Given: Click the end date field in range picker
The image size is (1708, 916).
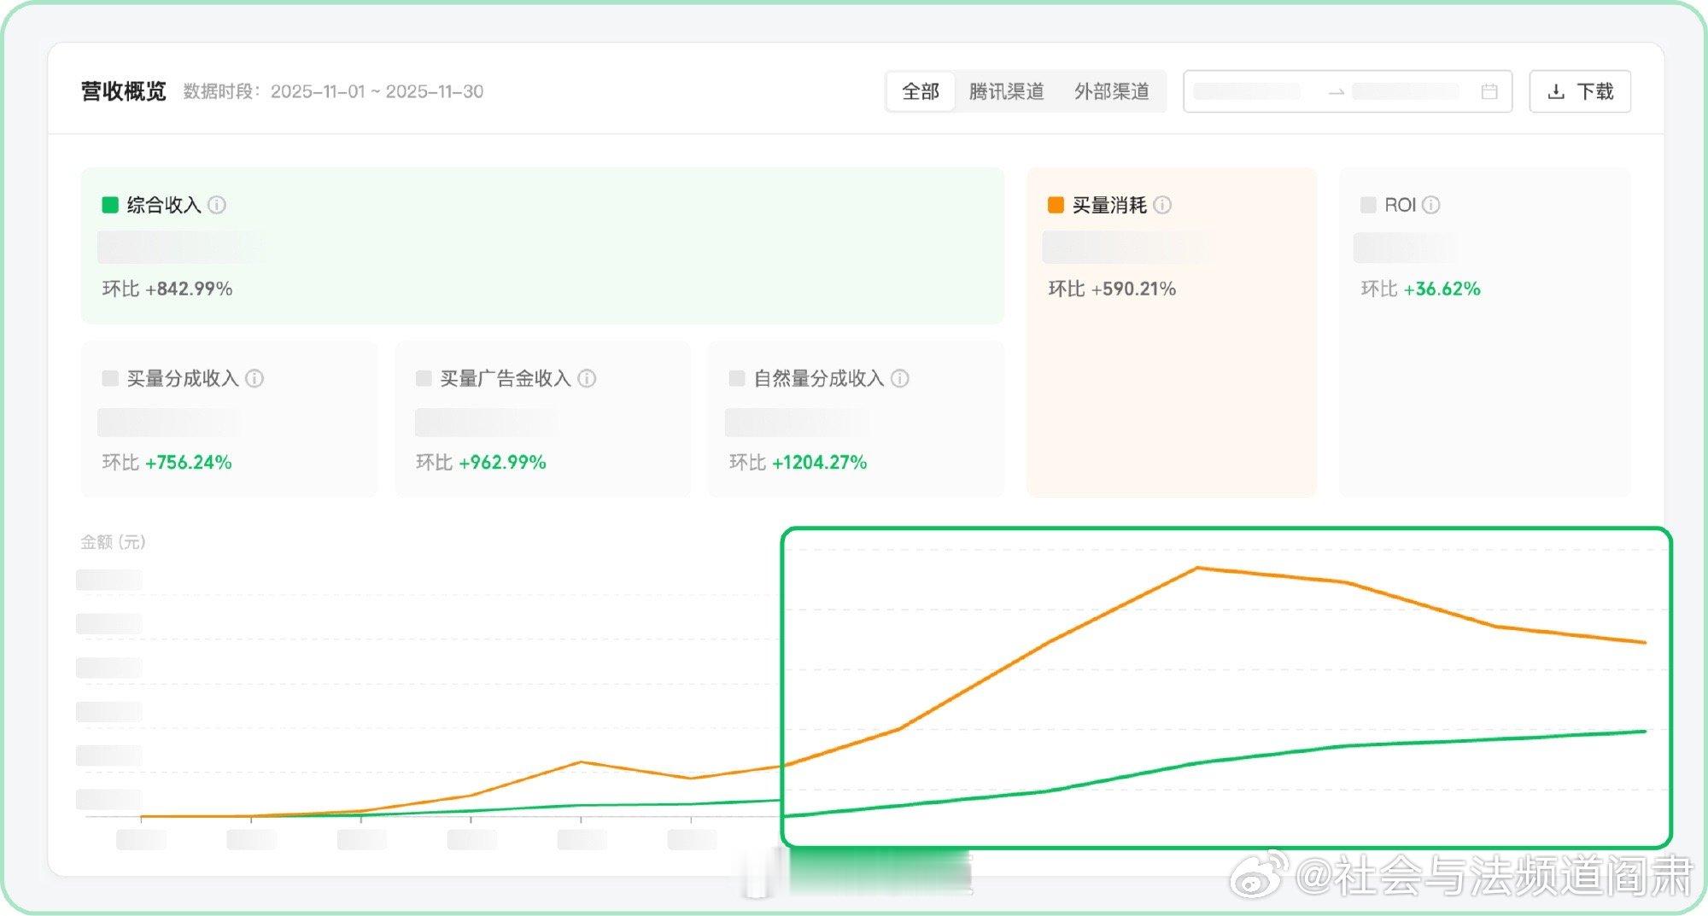Looking at the screenshot, I should pyautogui.click(x=1406, y=91).
